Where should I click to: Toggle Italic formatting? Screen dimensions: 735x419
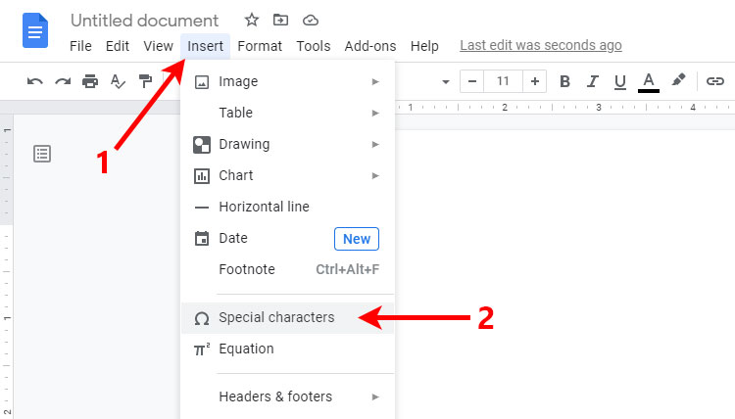593,81
